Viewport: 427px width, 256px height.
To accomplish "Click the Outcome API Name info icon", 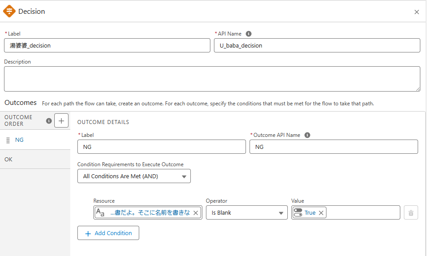I will point(307,135).
